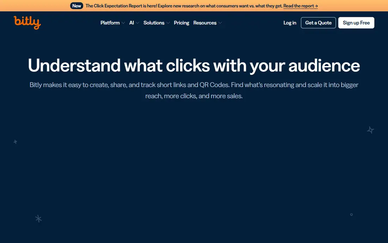Click the Click Expectation Report banner text
Image resolution: width=388 pixels, height=243 pixels.
click(x=184, y=6)
